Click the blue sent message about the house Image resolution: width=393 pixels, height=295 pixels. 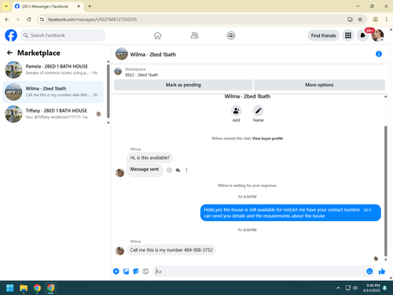click(x=291, y=213)
